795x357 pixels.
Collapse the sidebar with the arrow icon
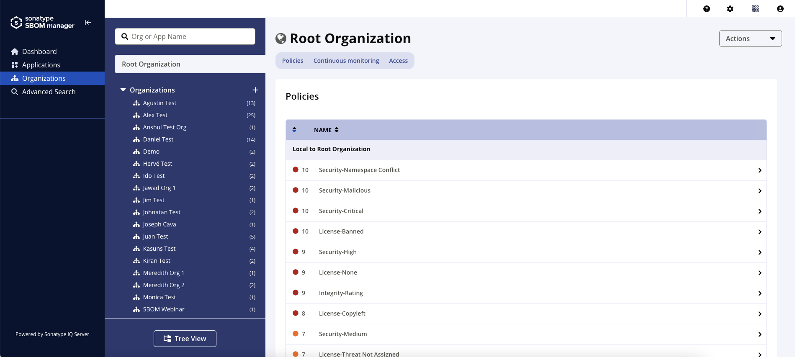click(x=87, y=23)
